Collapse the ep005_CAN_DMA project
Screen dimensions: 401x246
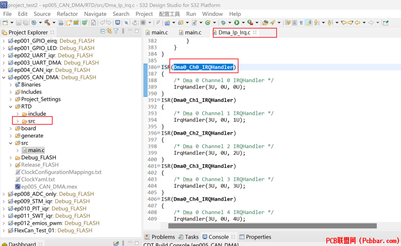(4, 77)
